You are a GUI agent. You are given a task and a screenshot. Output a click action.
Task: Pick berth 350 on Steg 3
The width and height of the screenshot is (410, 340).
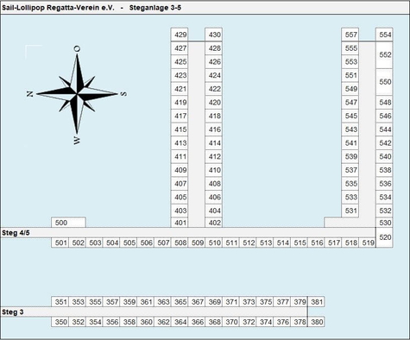coord(60,322)
